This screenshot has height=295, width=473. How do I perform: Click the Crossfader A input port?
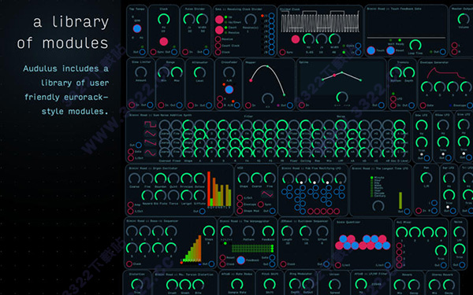pos(220,99)
